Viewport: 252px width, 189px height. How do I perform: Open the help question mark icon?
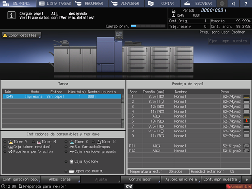(x=246, y=3)
